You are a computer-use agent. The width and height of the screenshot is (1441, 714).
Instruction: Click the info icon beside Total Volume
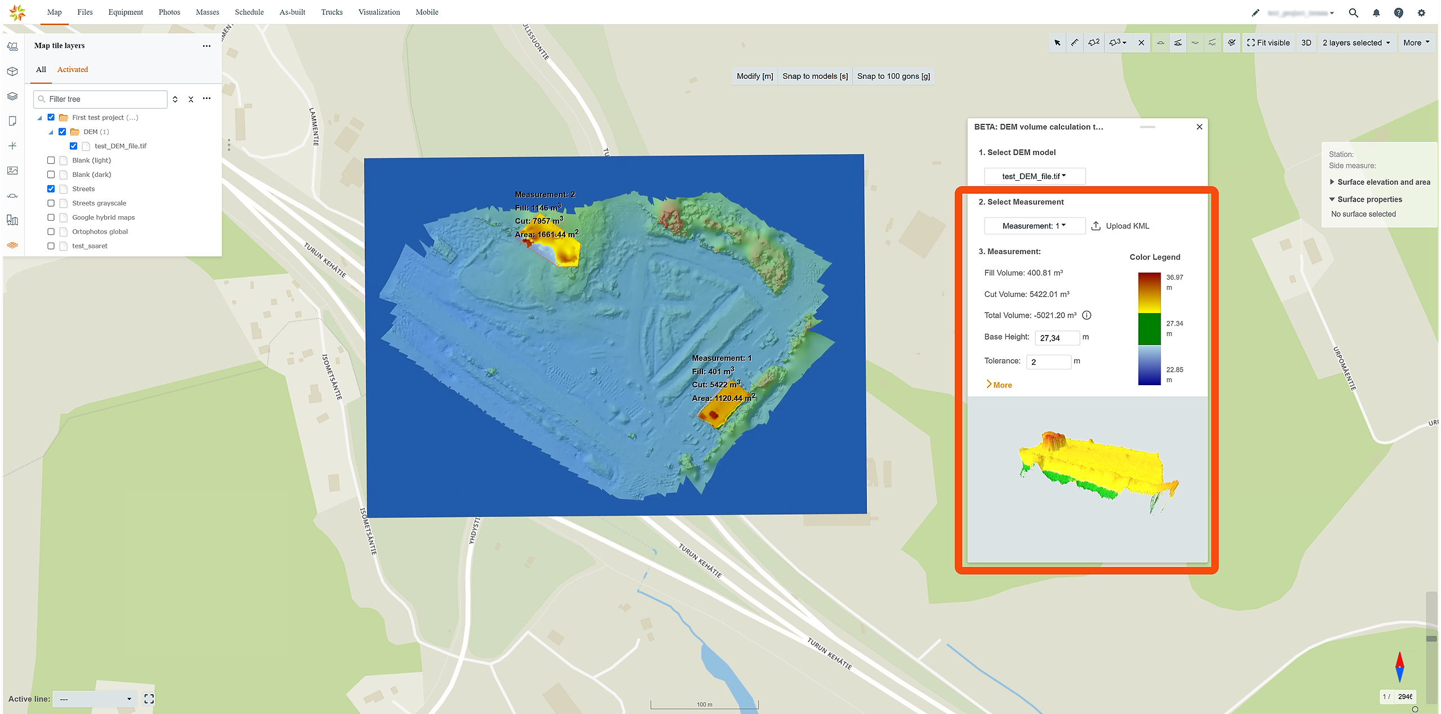[x=1087, y=315]
